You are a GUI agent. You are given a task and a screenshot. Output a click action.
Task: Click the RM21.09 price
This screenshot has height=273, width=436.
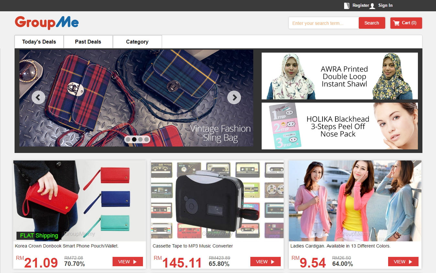click(x=37, y=262)
